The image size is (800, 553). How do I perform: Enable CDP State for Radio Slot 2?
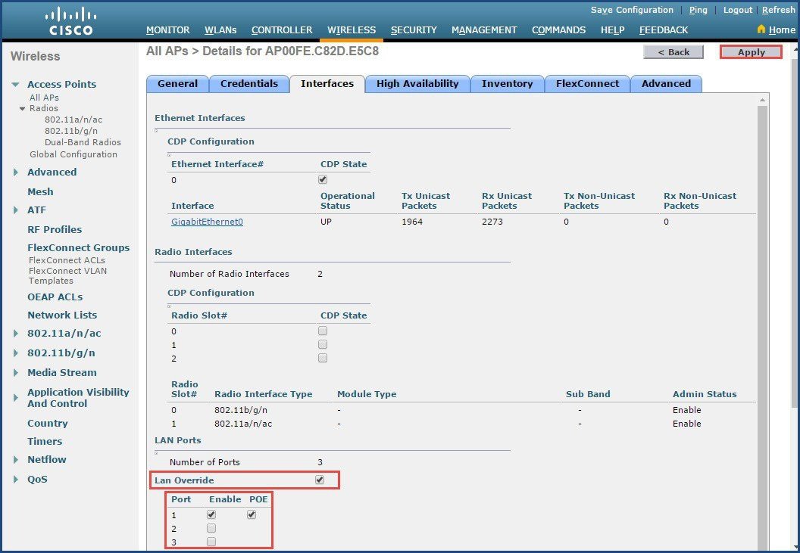[323, 358]
